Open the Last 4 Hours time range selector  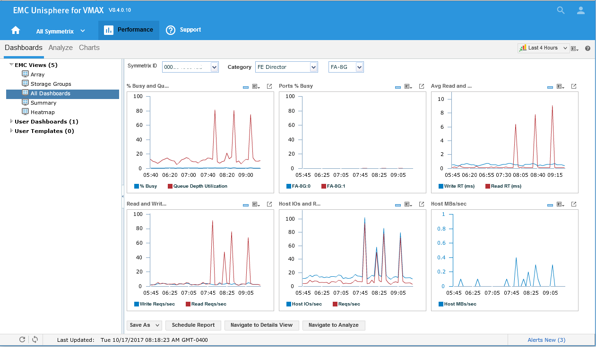click(543, 48)
